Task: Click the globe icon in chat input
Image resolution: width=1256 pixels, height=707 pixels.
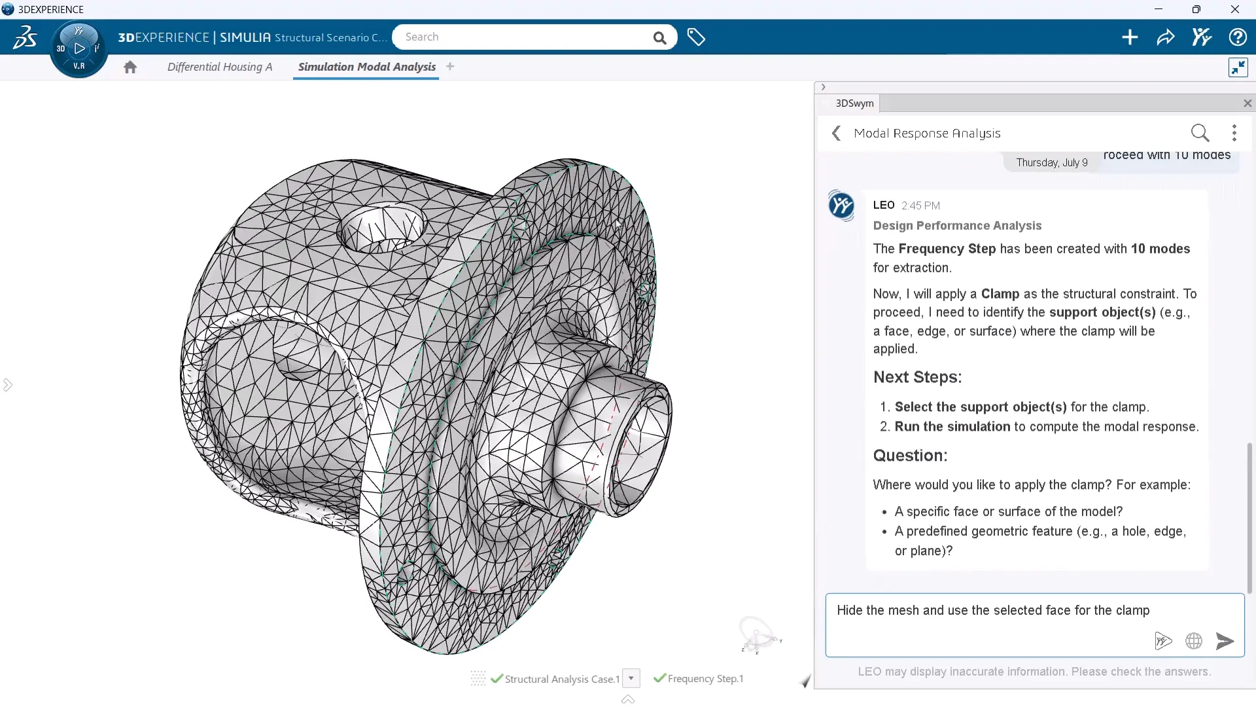Action: (1194, 641)
